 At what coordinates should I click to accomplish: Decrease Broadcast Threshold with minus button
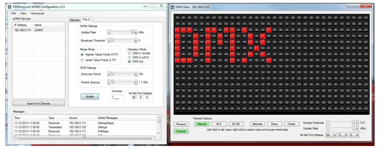[109, 41]
